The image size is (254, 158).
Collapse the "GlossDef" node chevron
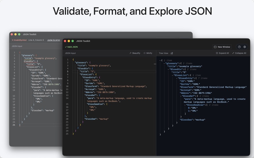click(x=181, y=96)
